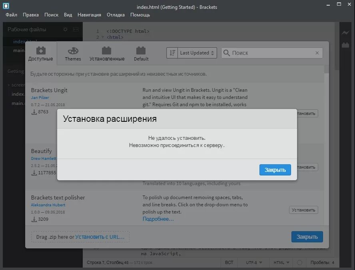
Task: Click version text 1.0.0 — 09.05.2018
Action: [x=48, y=212]
